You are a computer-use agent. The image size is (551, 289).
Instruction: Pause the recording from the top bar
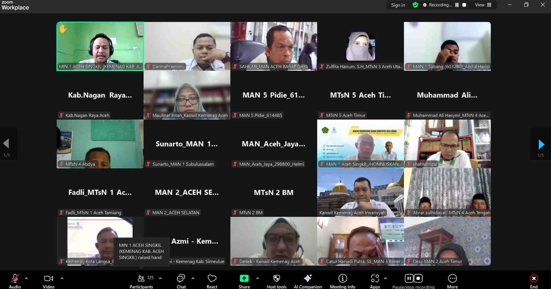[x=457, y=5]
